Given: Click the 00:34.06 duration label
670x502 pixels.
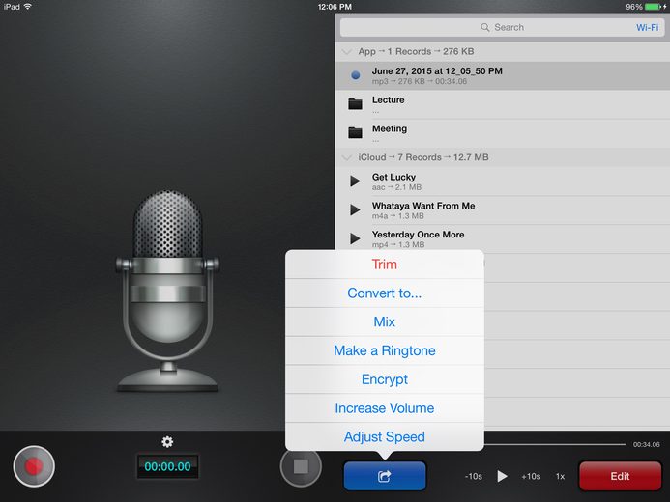Looking at the screenshot, I should 647,444.
